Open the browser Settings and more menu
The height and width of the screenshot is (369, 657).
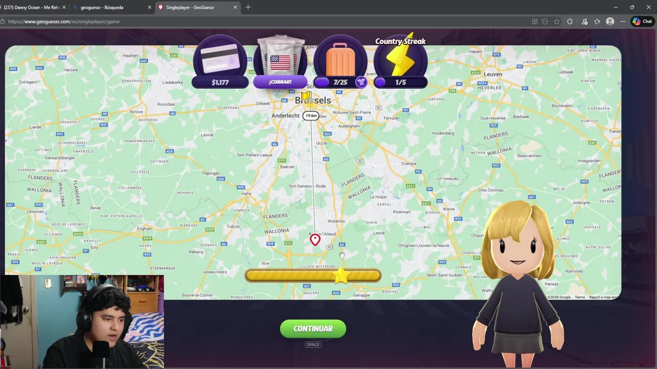623,22
